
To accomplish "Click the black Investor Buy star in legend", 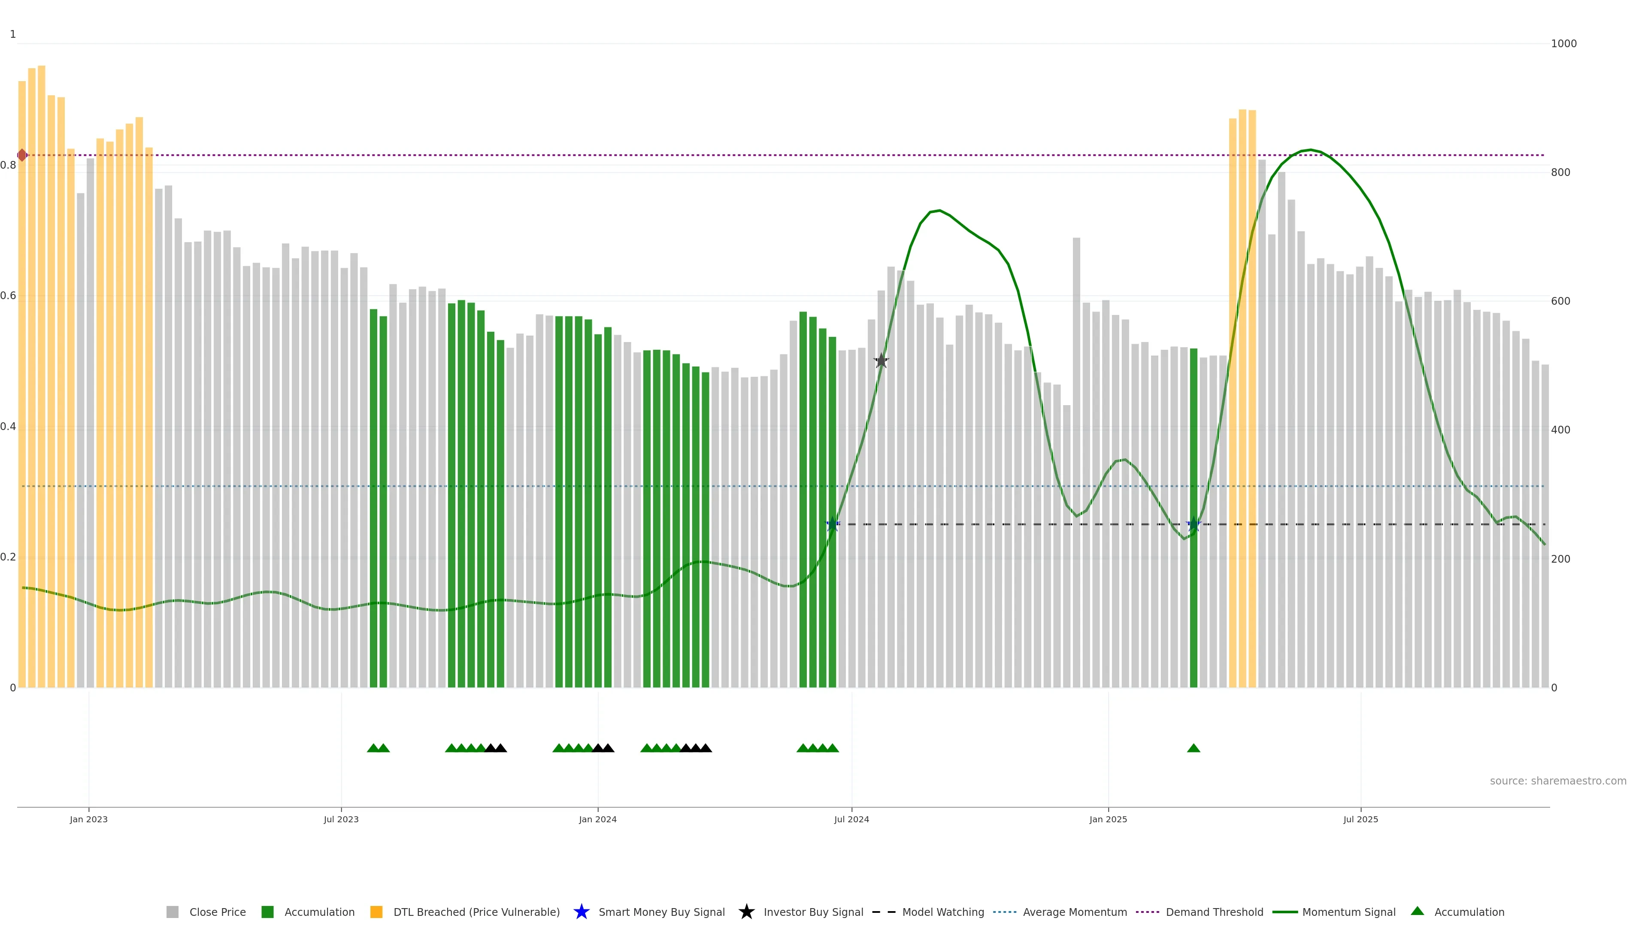I will pos(746,912).
